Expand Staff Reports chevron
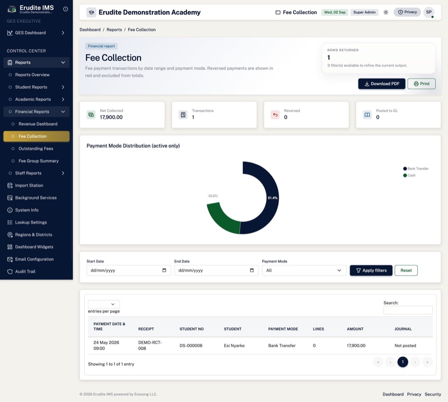This screenshot has height=402, width=448. (63, 173)
